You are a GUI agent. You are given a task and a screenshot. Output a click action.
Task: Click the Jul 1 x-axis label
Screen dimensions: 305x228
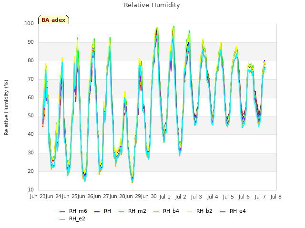(x=165, y=197)
